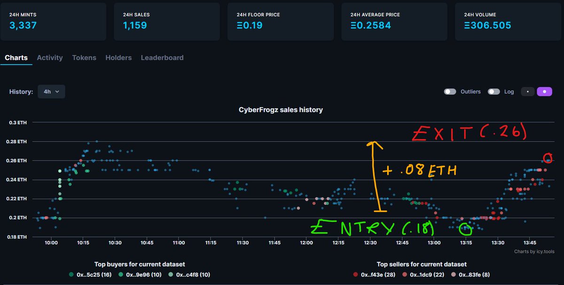564x285 pixels.
Task: Click the 10:30 time axis label
Action: 115,243
